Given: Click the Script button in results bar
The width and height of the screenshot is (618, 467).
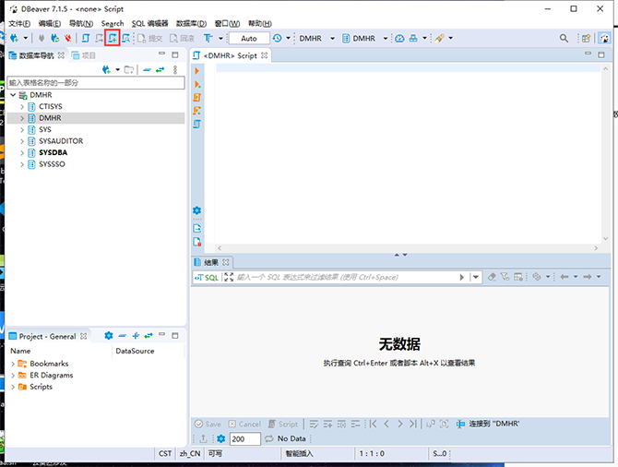Looking at the screenshot, I should pos(283,424).
